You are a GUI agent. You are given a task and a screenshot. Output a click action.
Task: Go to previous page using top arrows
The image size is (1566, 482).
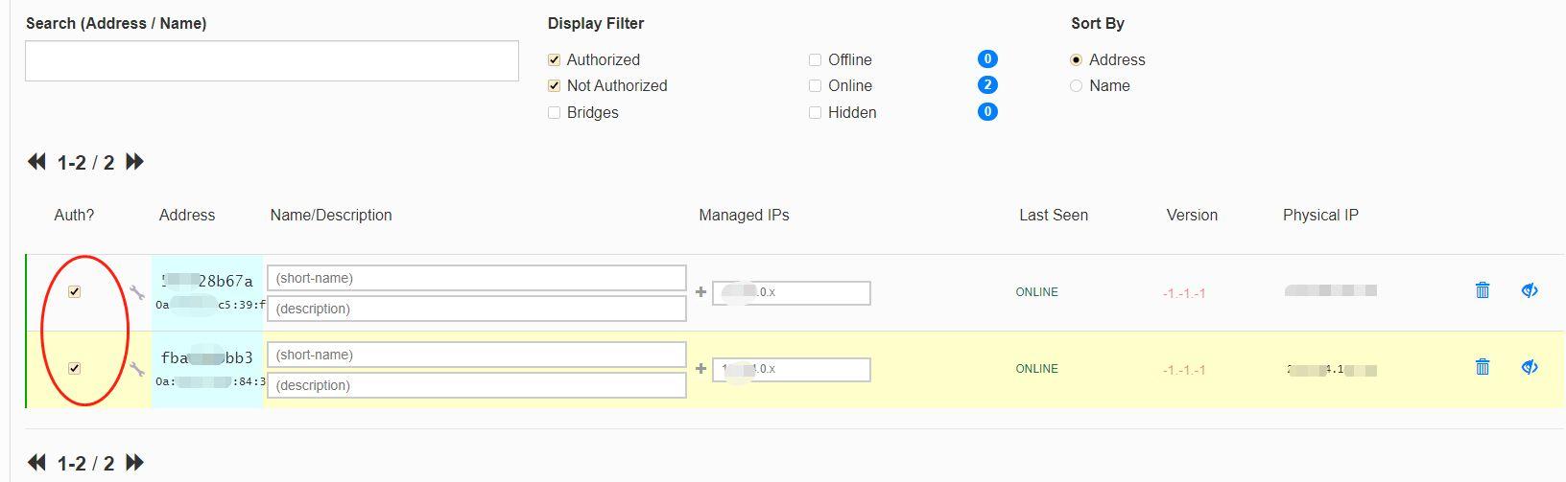37,162
